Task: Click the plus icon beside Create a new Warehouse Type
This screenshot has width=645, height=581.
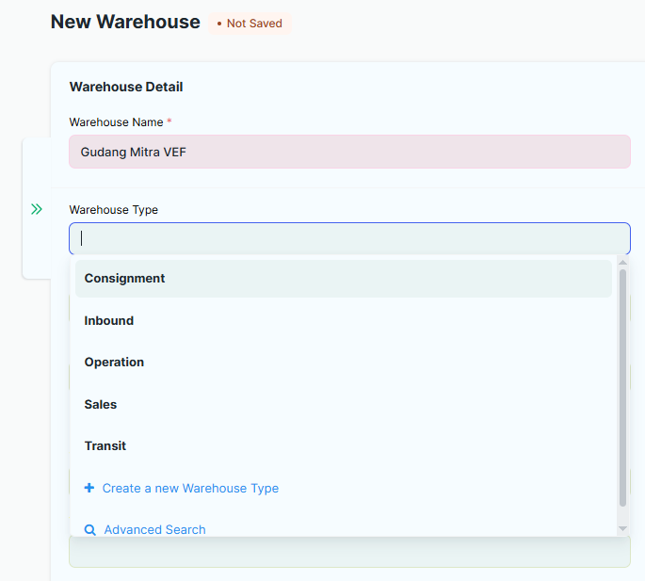Action: (x=89, y=488)
